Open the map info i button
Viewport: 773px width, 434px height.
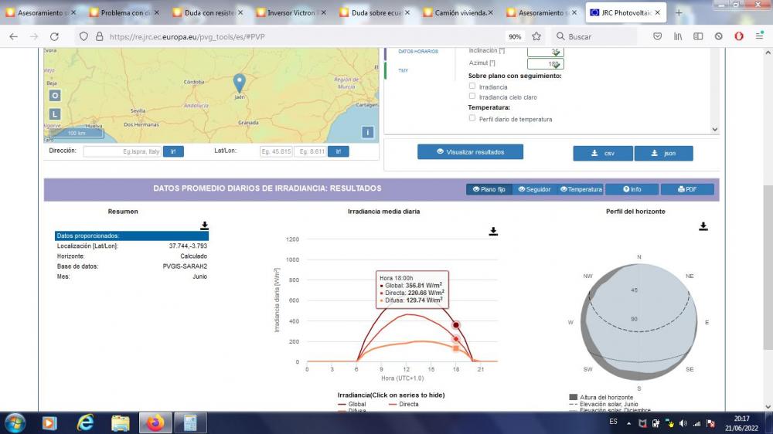(x=367, y=132)
